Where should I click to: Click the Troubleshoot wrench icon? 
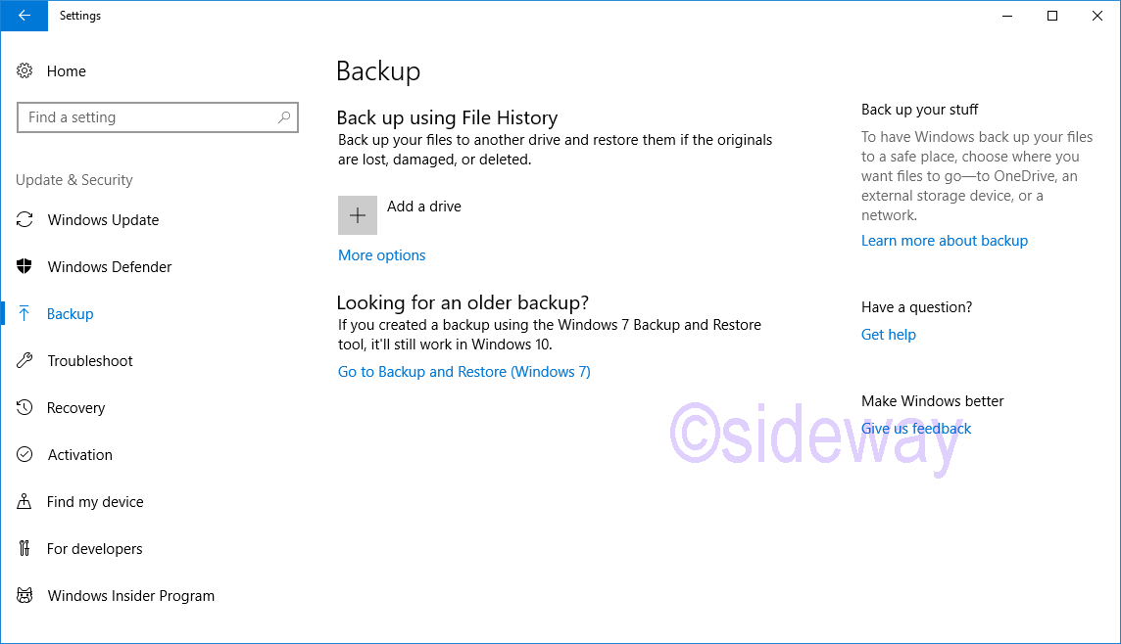click(25, 361)
